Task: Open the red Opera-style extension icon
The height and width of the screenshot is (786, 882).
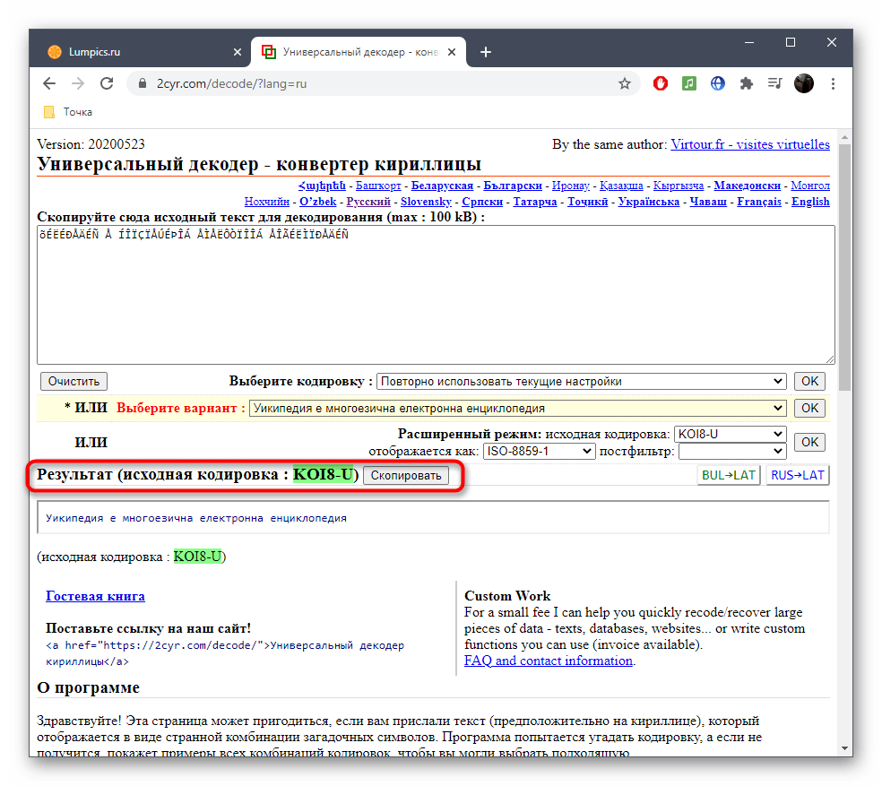Action: click(661, 84)
